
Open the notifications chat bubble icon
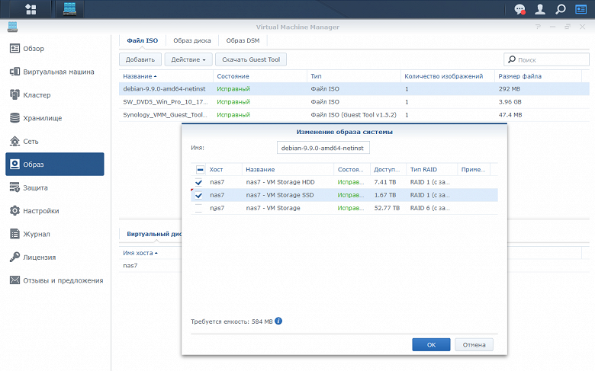pos(519,9)
